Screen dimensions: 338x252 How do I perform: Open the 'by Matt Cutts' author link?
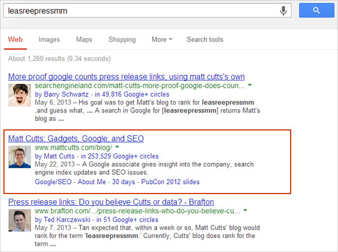tap(55, 156)
